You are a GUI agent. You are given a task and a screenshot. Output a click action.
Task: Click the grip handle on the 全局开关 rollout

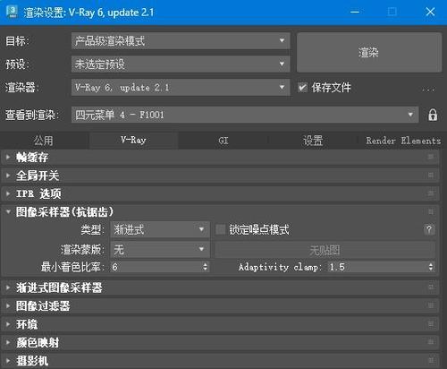pos(431,176)
